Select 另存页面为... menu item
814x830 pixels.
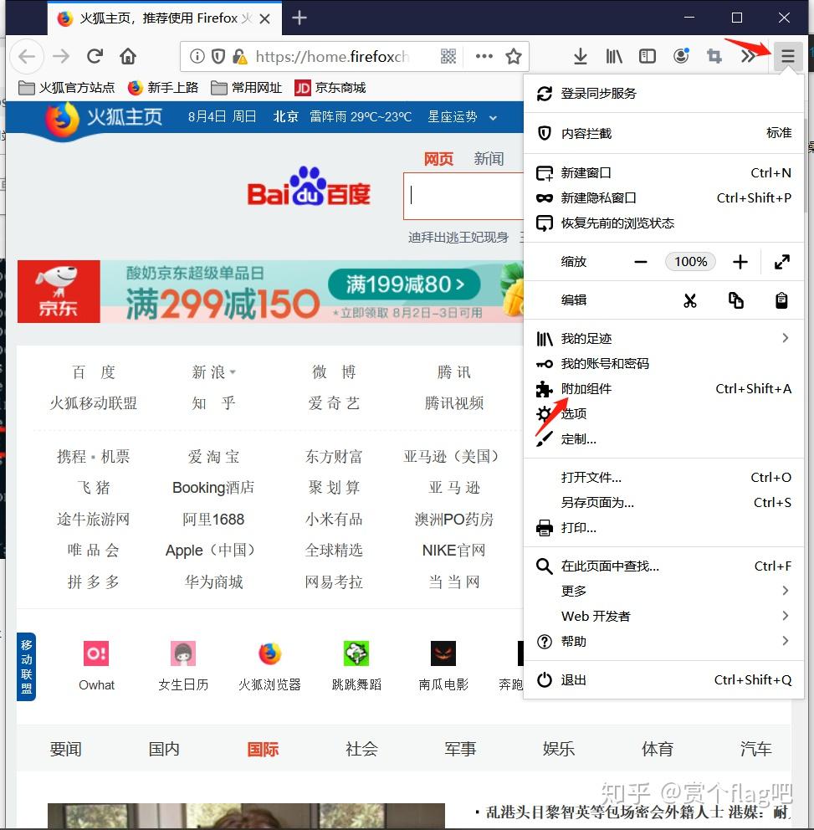663,502
